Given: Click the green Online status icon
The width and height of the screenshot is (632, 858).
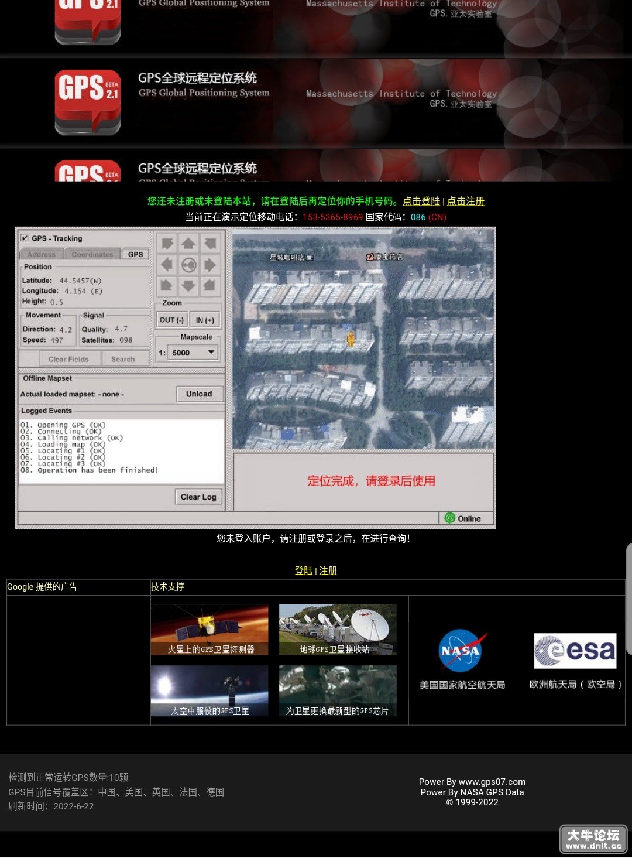Looking at the screenshot, I should tap(450, 518).
